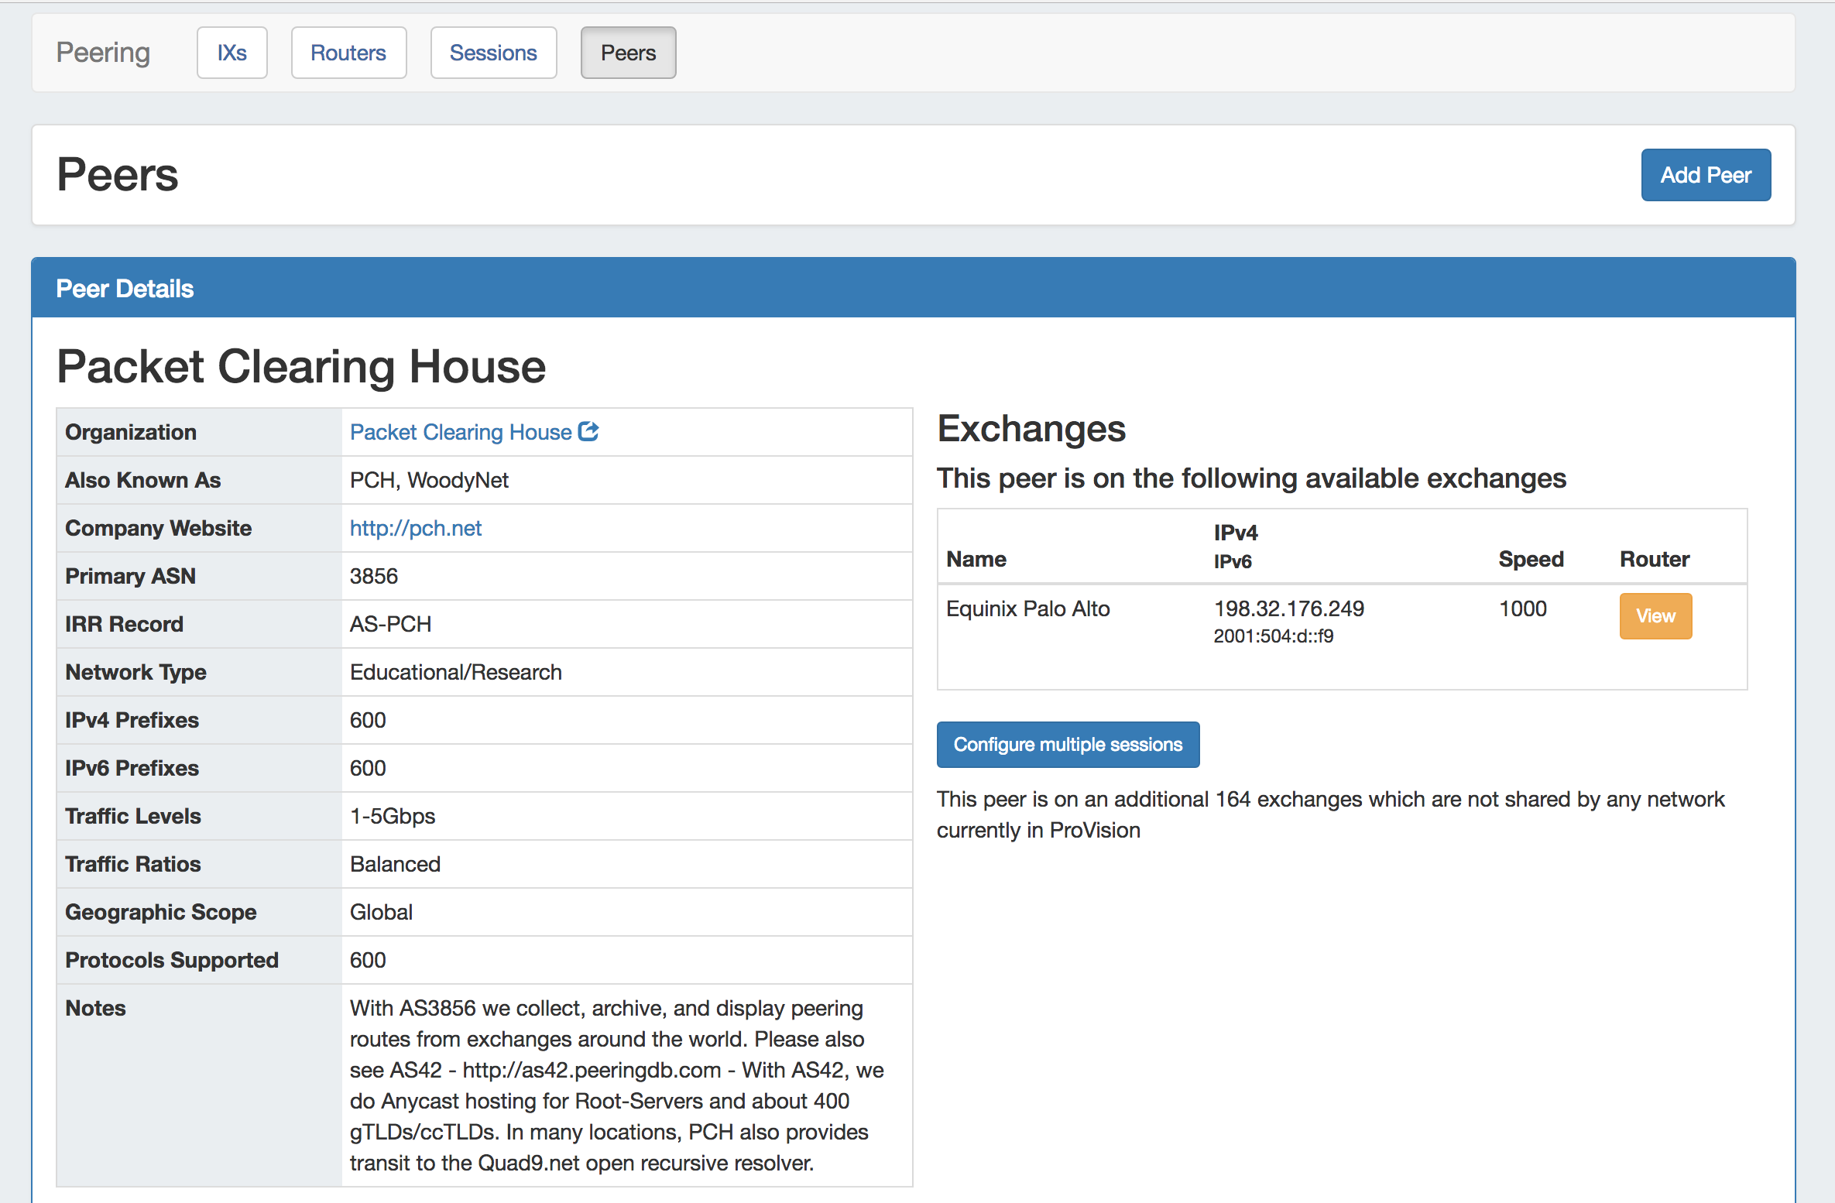Click Configure multiple sessions button

coord(1068,745)
